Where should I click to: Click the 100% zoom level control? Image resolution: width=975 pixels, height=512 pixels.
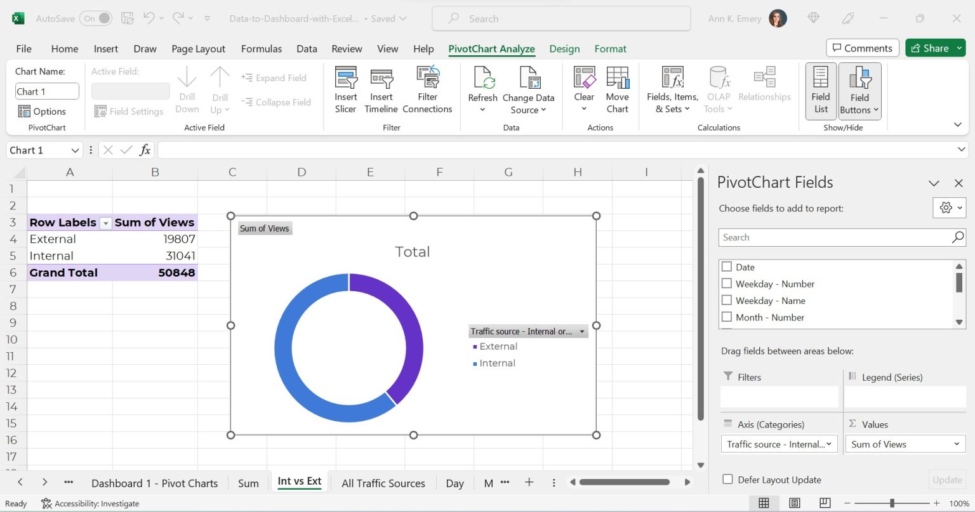pyautogui.click(x=958, y=503)
